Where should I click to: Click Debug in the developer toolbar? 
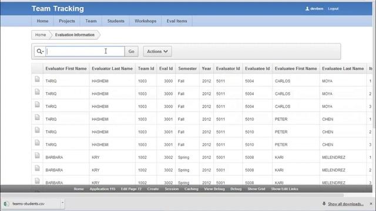236,189
